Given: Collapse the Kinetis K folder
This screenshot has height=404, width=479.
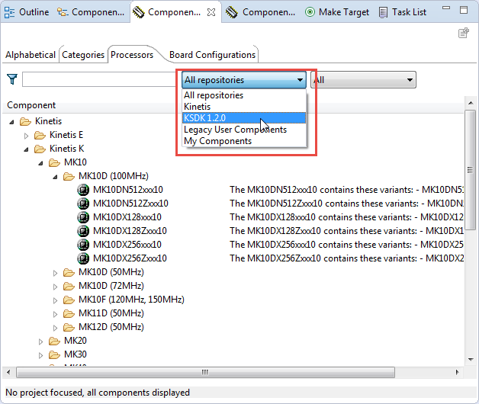Looking at the screenshot, I should (x=26, y=149).
